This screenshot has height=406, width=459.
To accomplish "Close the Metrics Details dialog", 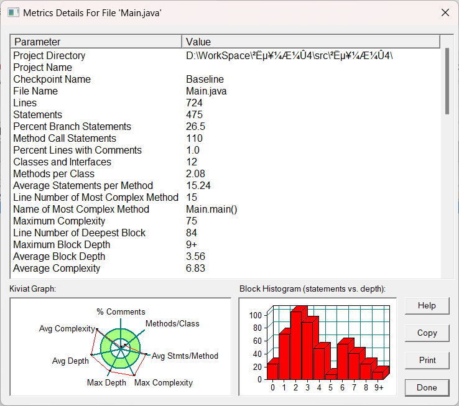I will 445,12.
